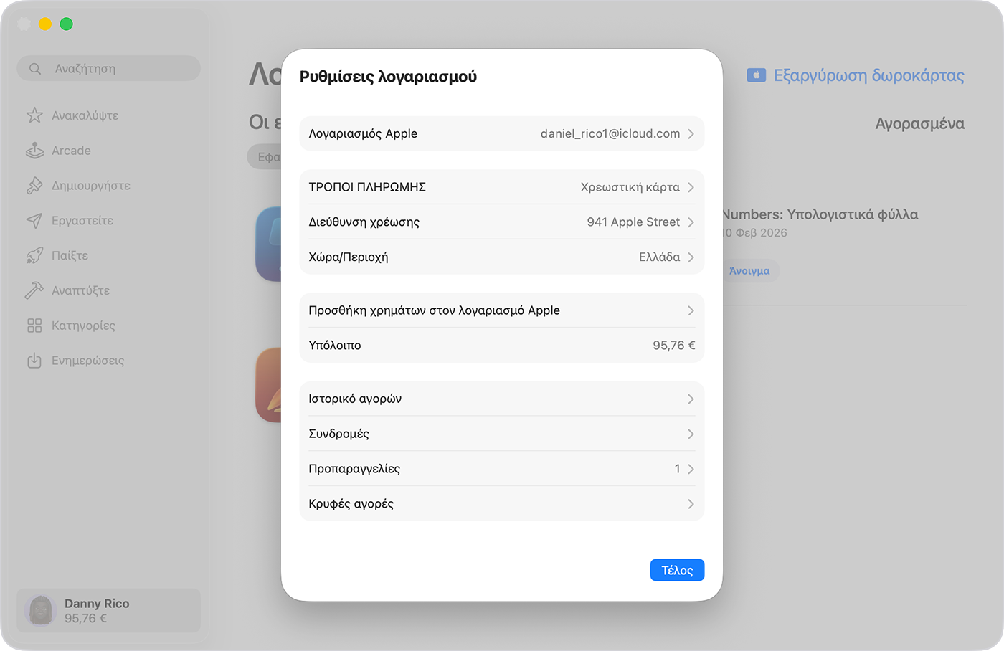Screen dimensions: 1004x651
Task: Click the magnifier icon in the search field
Action: (x=35, y=69)
